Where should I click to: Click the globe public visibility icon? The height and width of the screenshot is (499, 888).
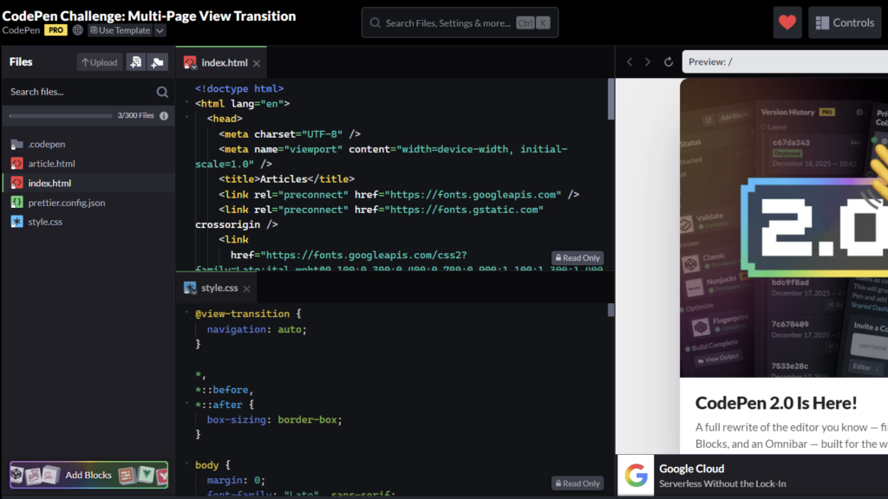click(77, 30)
